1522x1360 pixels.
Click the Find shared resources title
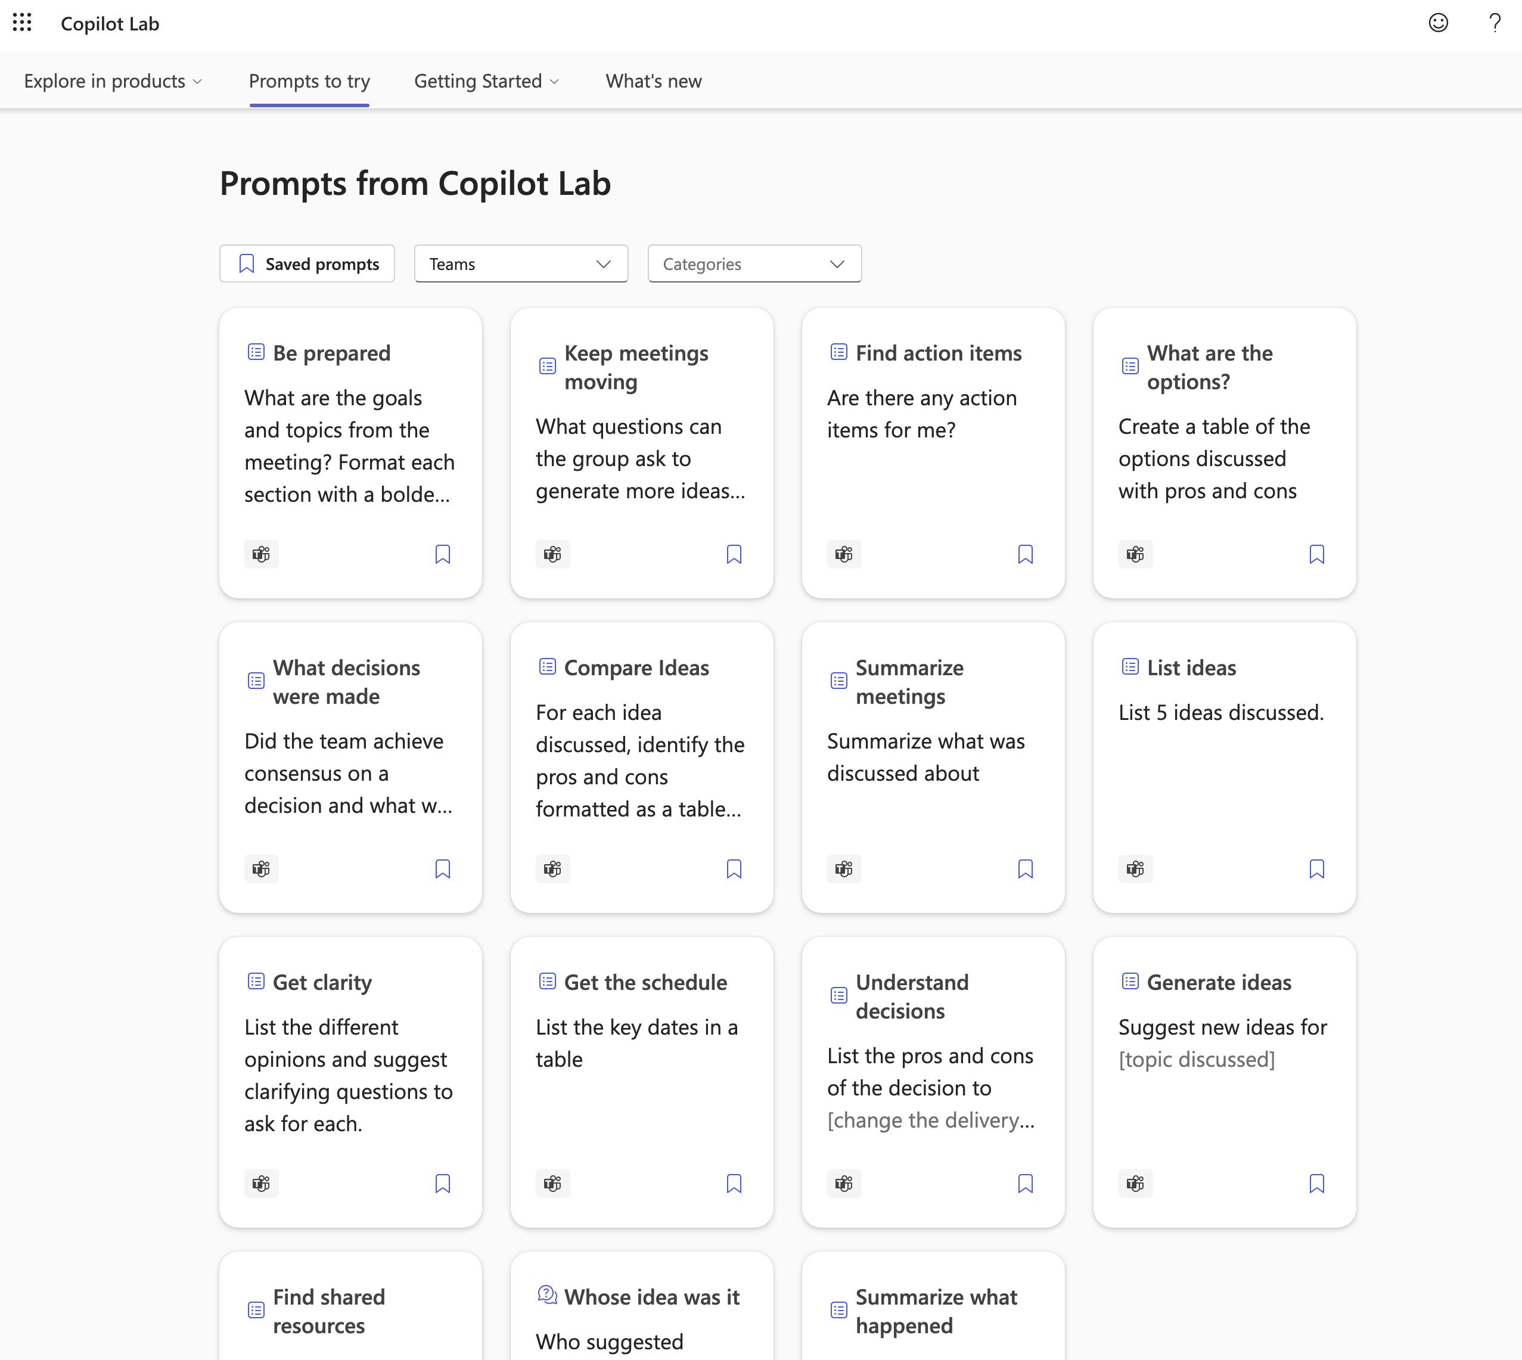[329, 1311]
